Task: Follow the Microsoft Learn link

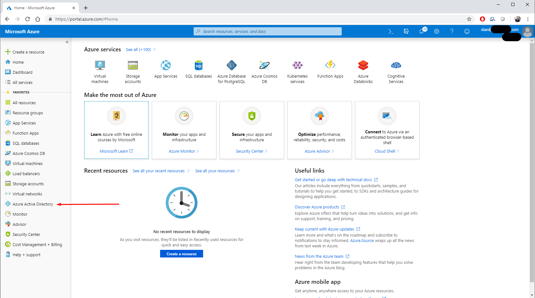Action: (x=116, y=151)
